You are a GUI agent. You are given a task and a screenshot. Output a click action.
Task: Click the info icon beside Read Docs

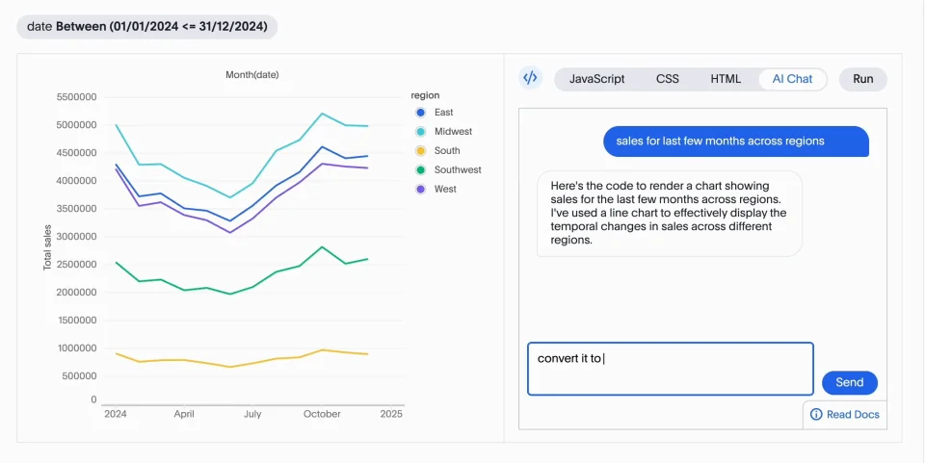pyautogui.click(x=816, y=415)
